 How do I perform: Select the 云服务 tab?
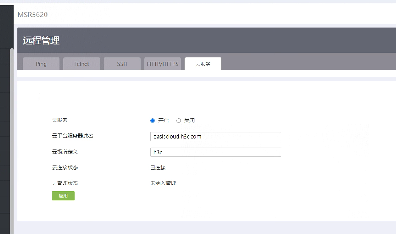pyautogui.click(x=203, y=64)
